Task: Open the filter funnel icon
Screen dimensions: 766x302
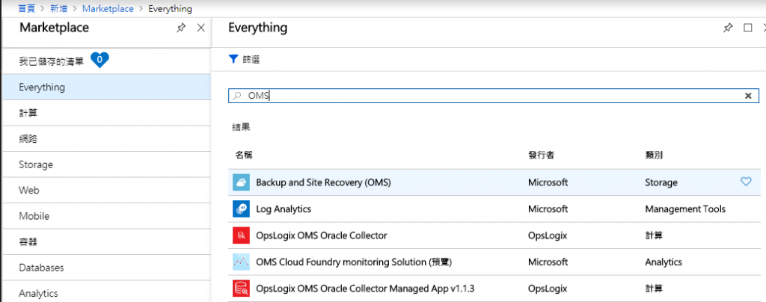Action: (x=233, y=60)
